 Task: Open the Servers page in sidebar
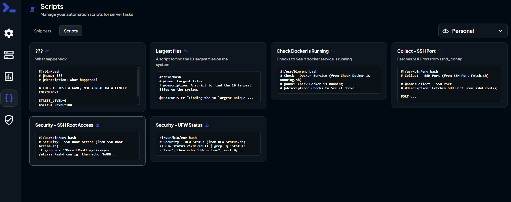click(9, 55)
